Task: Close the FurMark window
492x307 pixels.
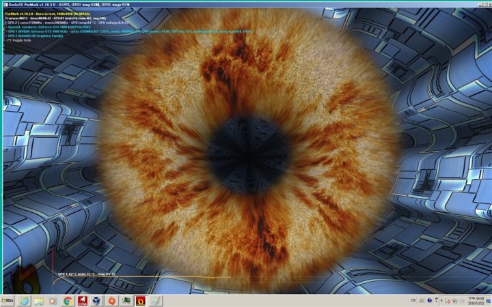Action: click(489, 4)
